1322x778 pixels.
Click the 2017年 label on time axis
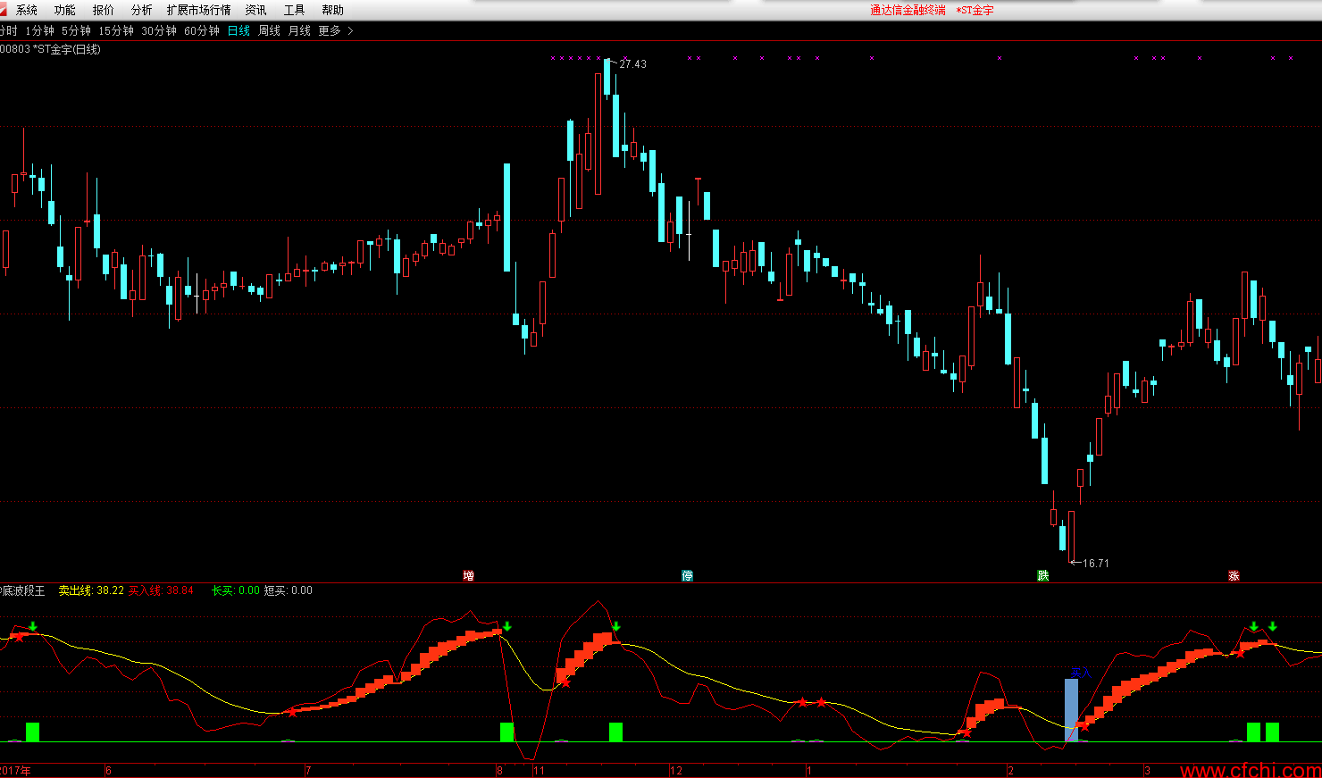coord(15,771)
